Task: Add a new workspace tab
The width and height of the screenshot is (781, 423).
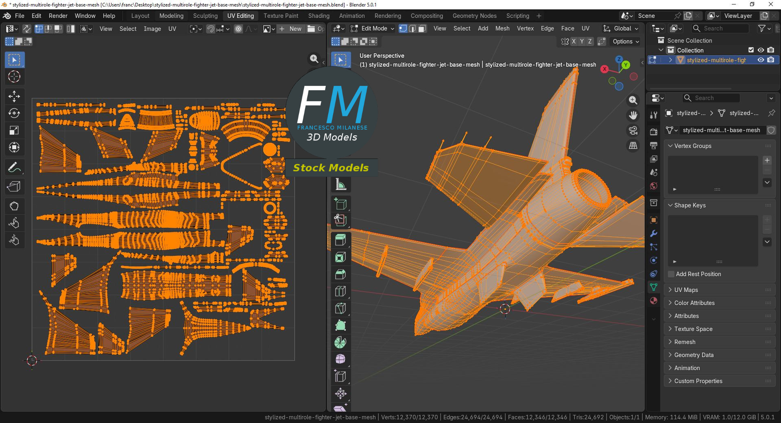Action: pyautogui.click(x=539, y=16)
